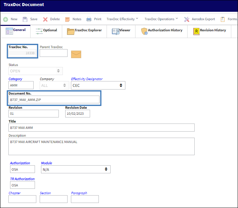Click the Revision History R icon
238x208 pixels.
(196, 31)
